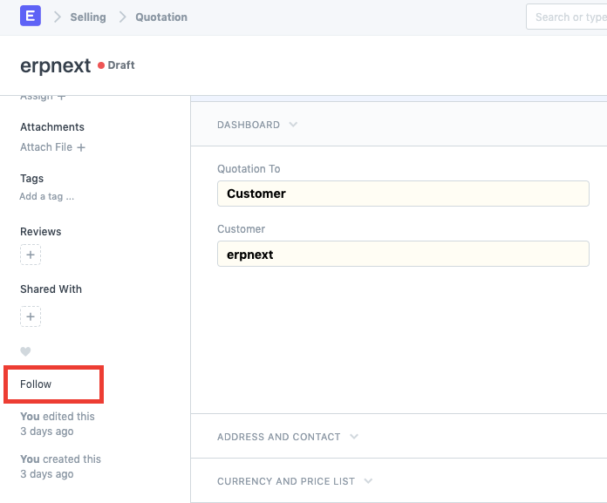Click the Customer field containing erpnext
Image resolution: width=607 pixels, height=503 pixels.
point(402,255)
